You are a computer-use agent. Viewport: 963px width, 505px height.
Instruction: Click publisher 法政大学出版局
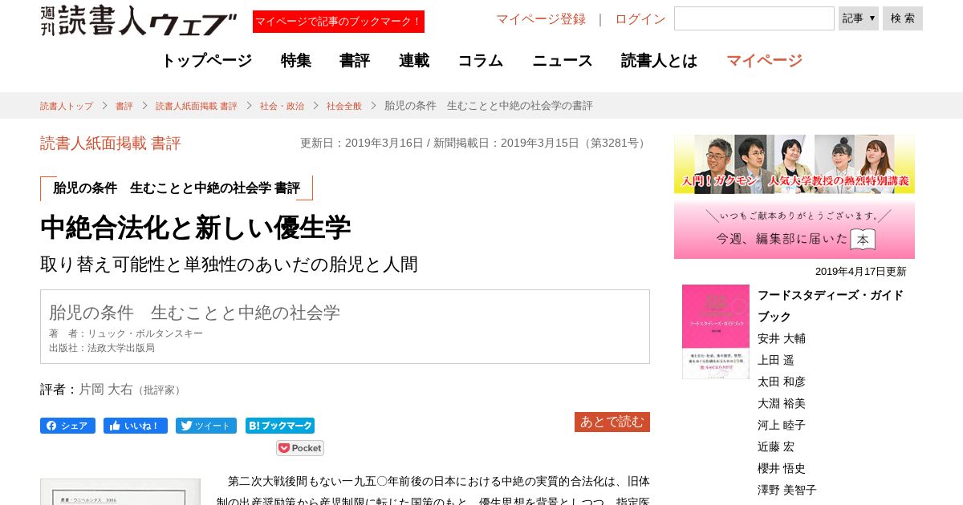(121, 348)
